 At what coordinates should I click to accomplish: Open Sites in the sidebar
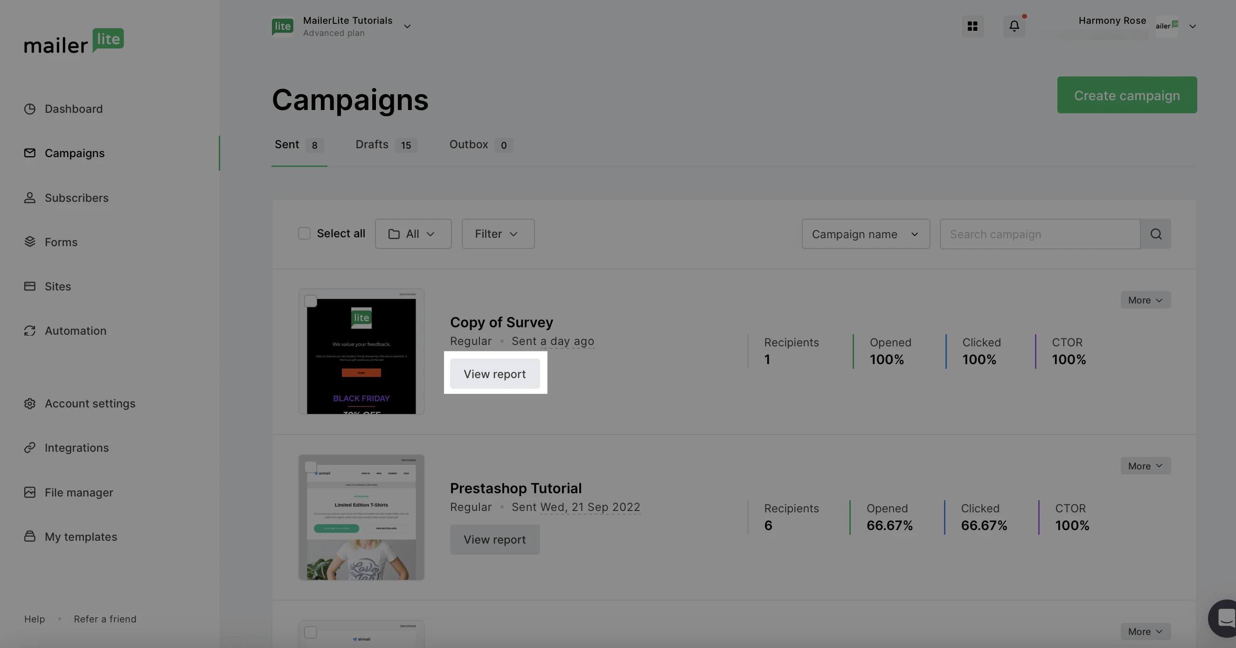tap(48, 286)
